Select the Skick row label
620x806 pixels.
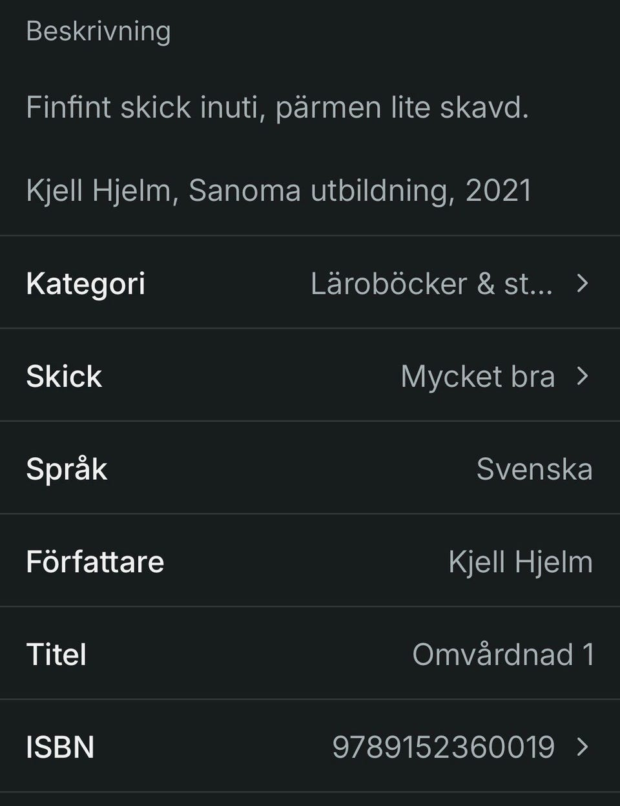click(64, 376)
